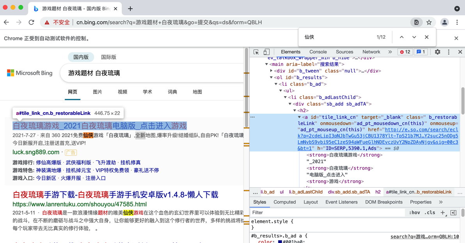465x243 pixels.
Task: Open the DevTools Elements tab
Action: (291, 52)
